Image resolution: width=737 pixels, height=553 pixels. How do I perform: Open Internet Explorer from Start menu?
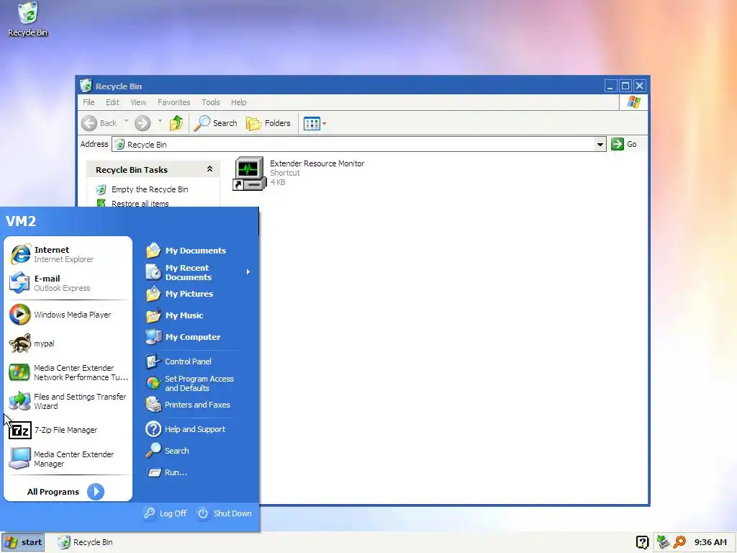(68, 254)
